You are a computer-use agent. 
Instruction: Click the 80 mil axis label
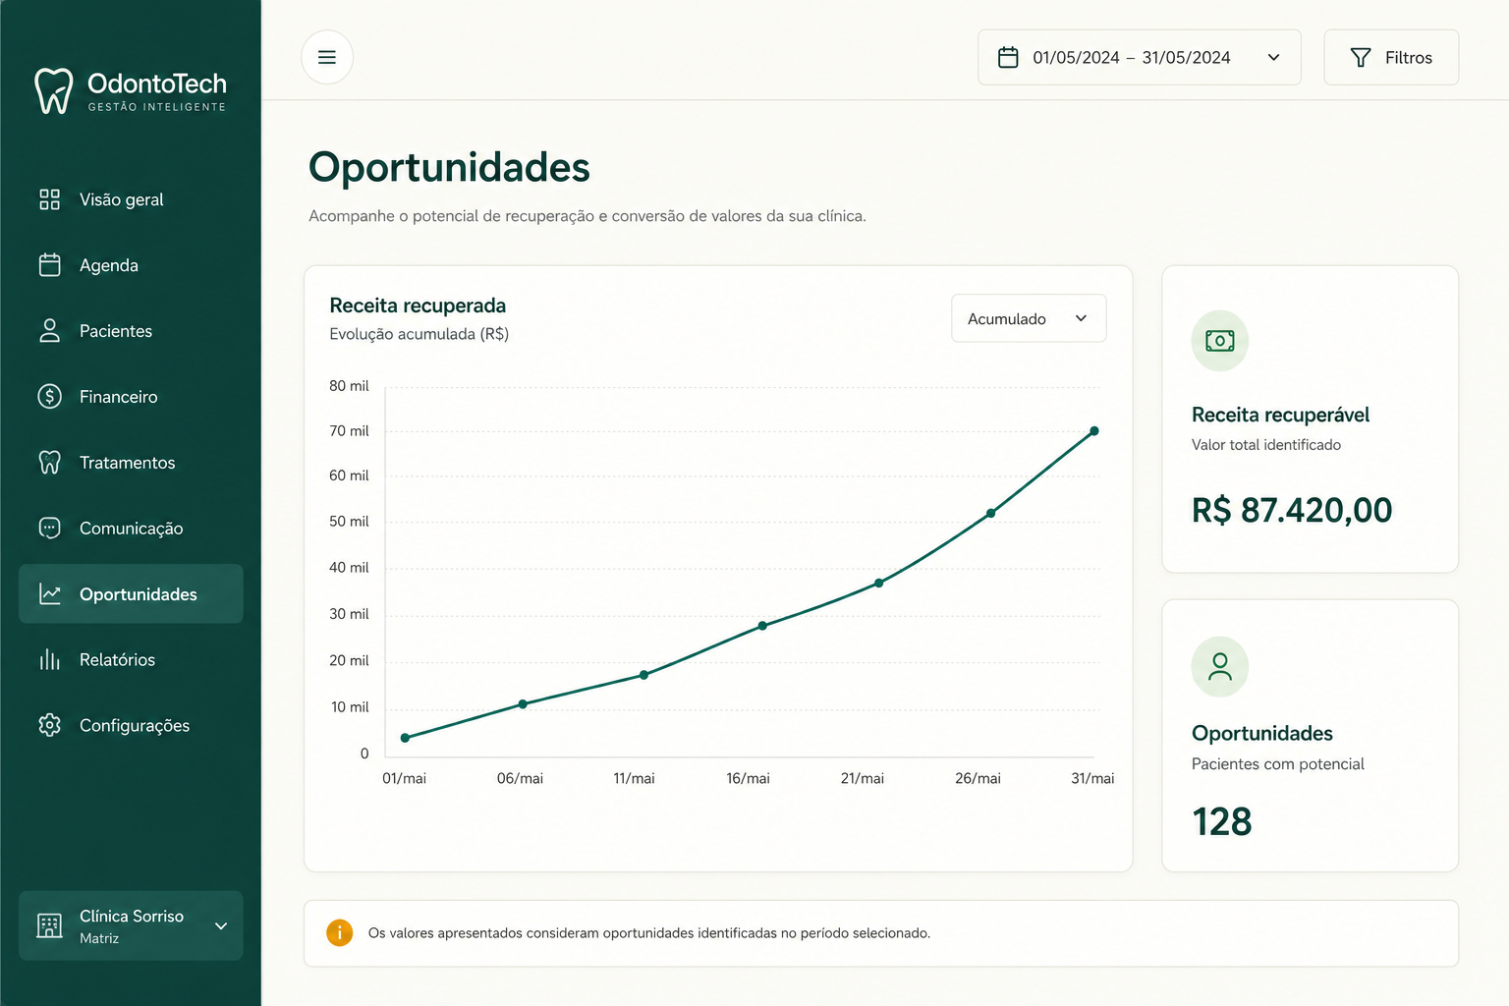pyautogui.click(x=349, y=386)
